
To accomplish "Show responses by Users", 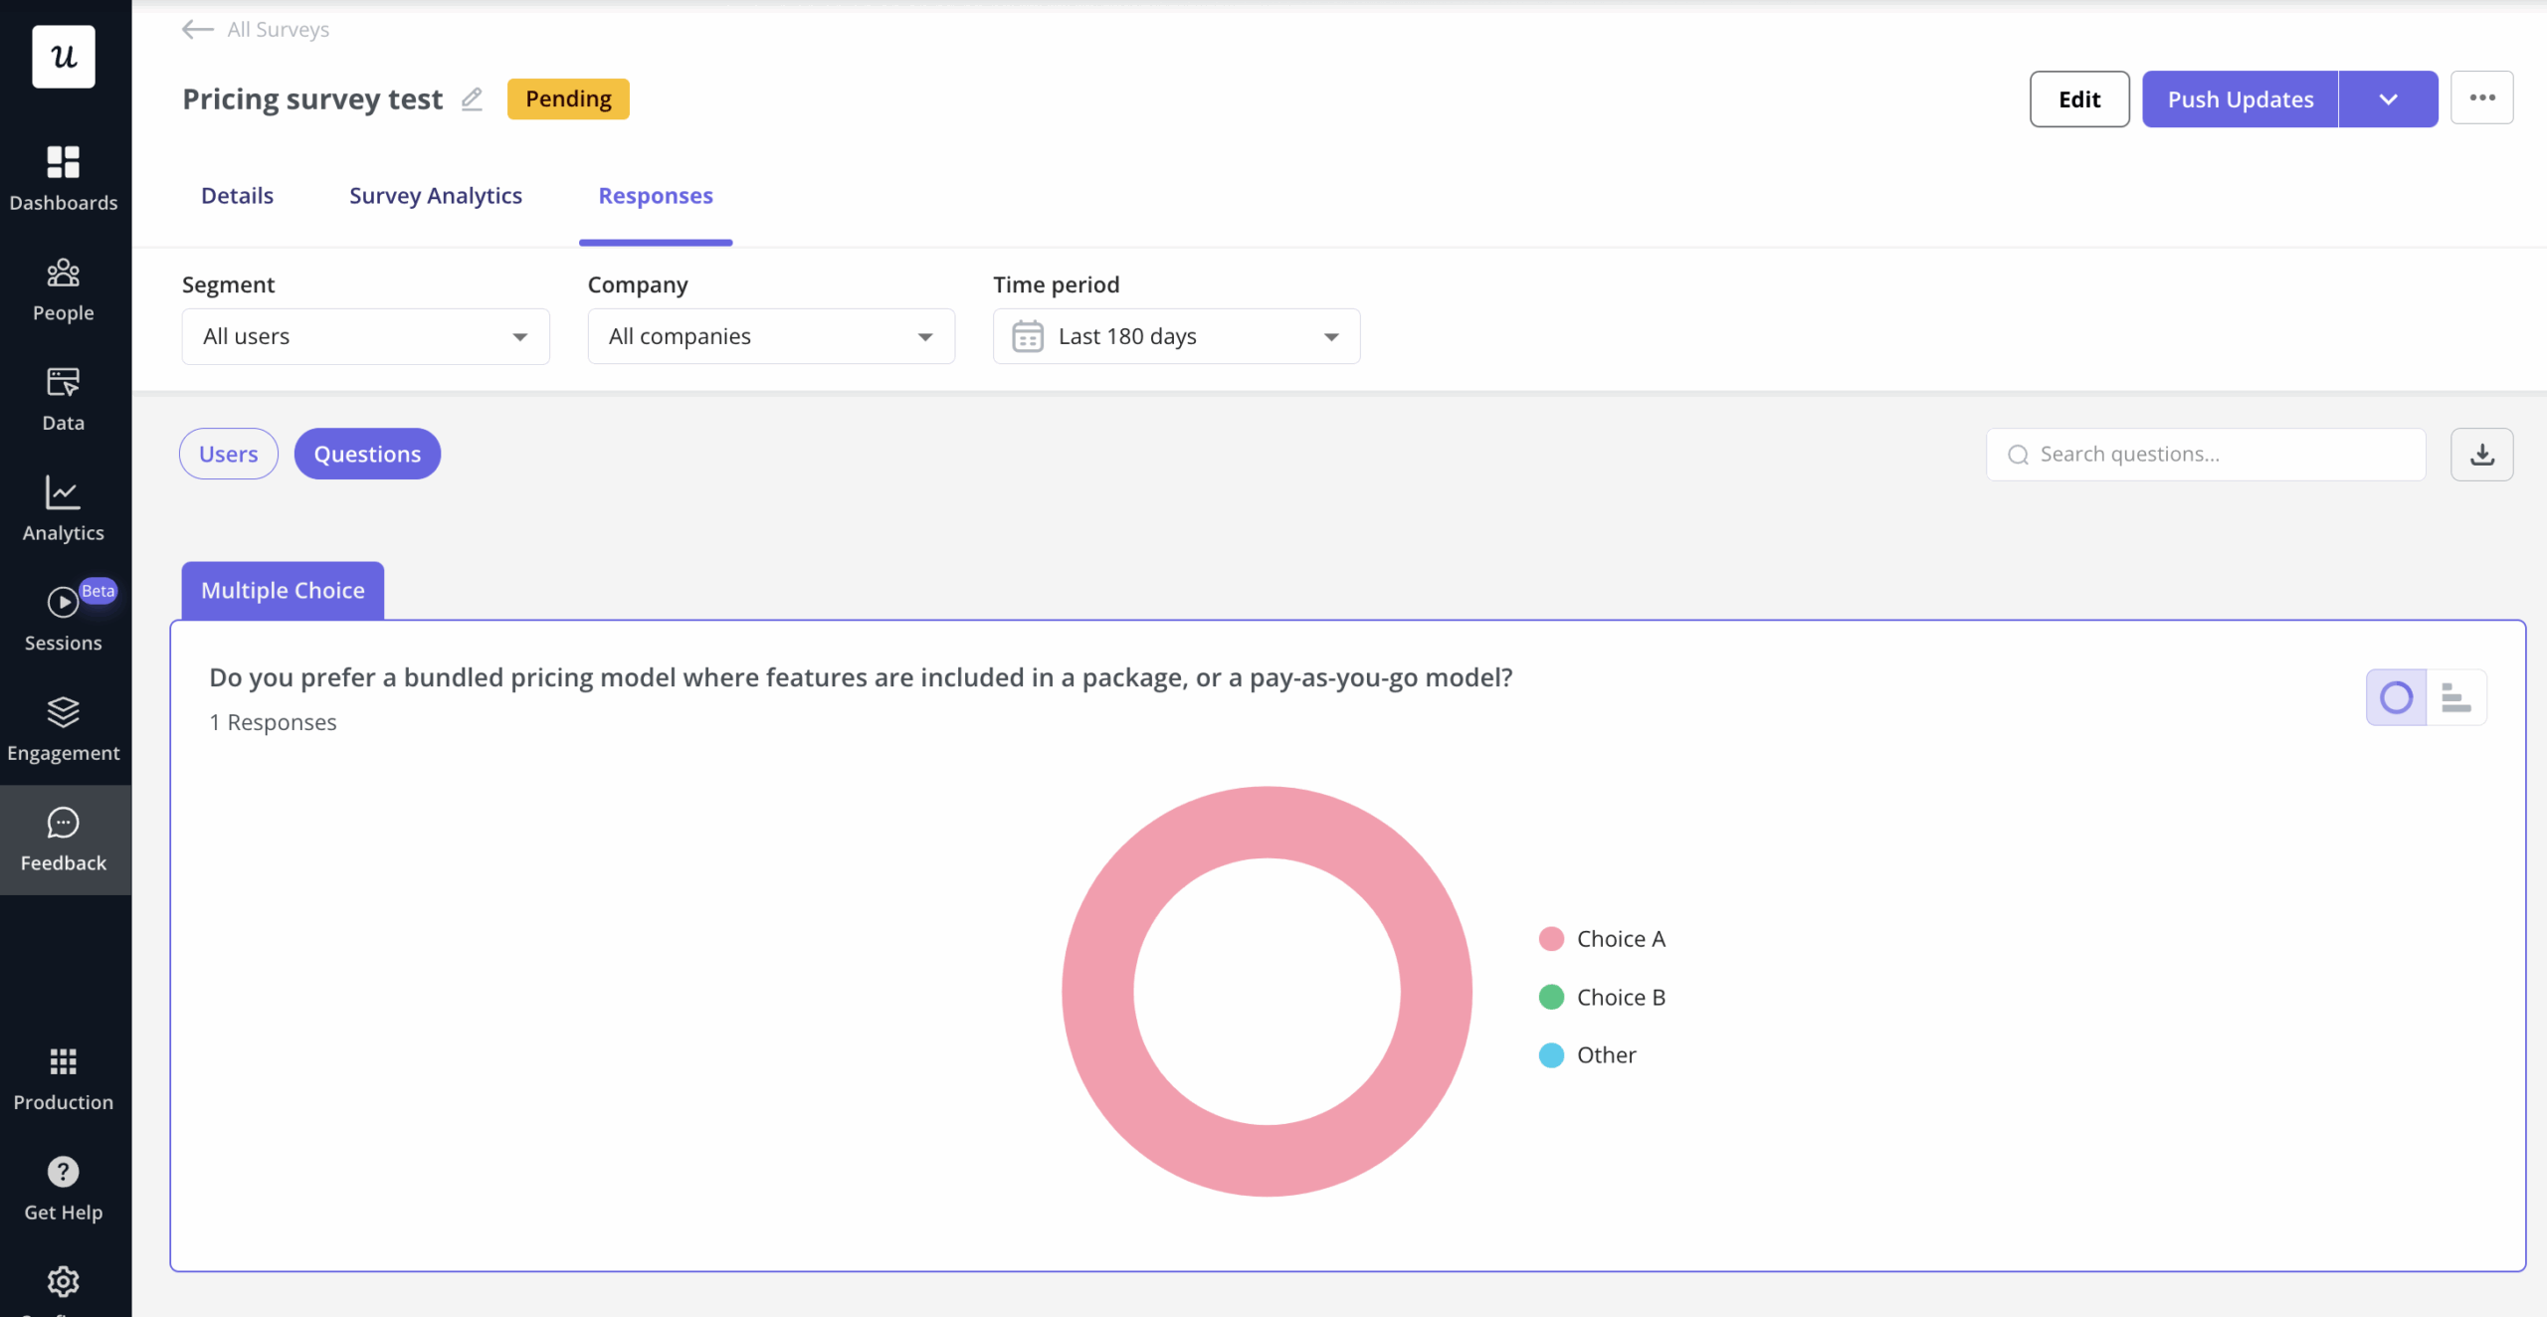I will coord(229,454).
